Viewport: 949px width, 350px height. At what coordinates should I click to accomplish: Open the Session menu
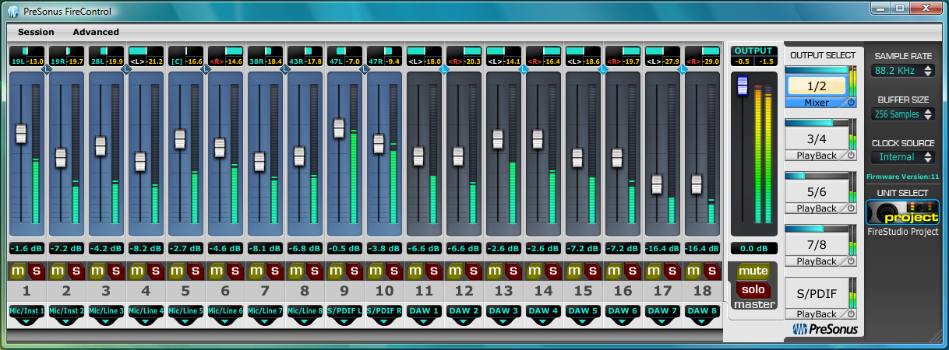36,32
